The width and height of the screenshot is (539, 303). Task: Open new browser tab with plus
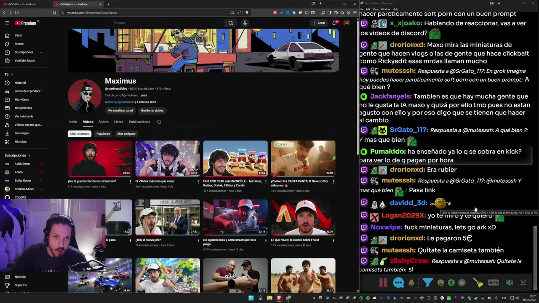(x=108, y=4)
